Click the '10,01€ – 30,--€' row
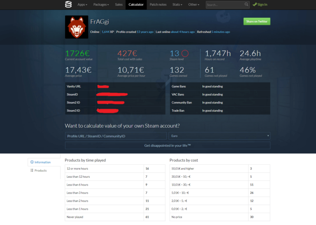The width and height of the screenshot is (316, 225). pos(220,185)
